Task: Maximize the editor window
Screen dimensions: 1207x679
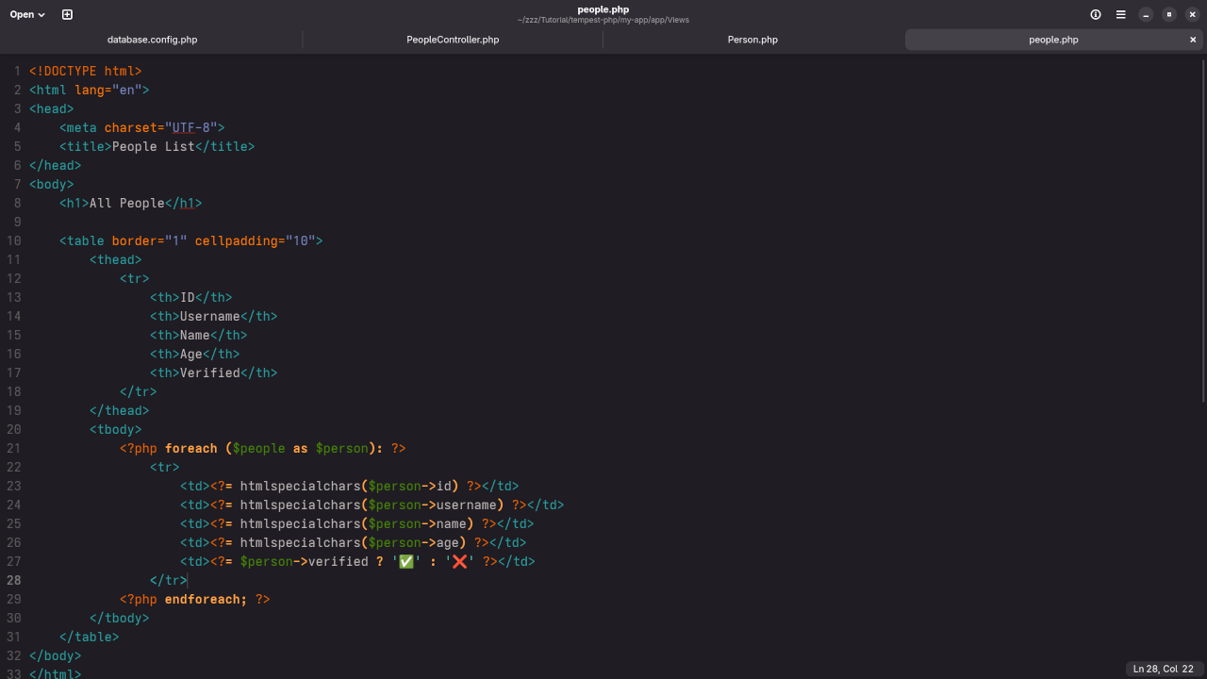Action: (x=1169, y=14)
